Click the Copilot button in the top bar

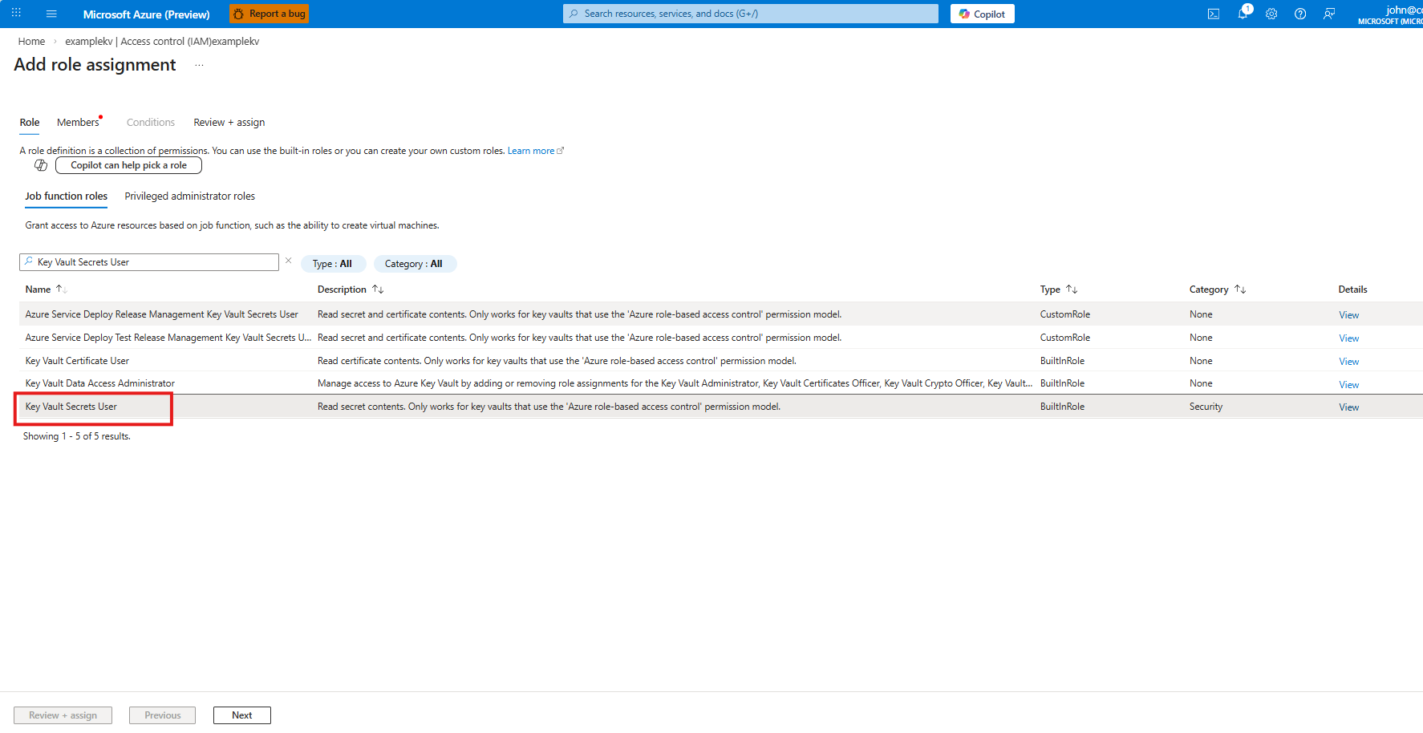point(982,14)
